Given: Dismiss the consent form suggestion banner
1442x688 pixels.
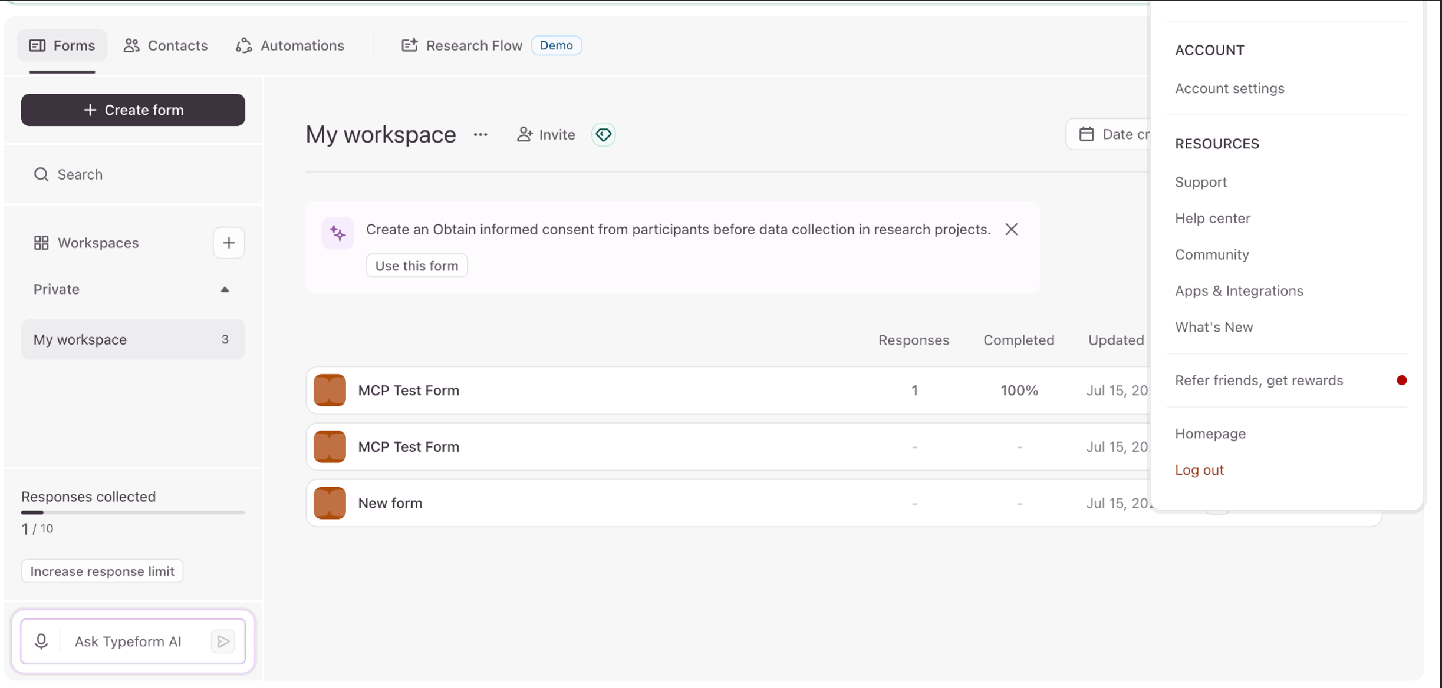Looking at the screenshot, I should pyautogui.click(x=1012, y=229).
